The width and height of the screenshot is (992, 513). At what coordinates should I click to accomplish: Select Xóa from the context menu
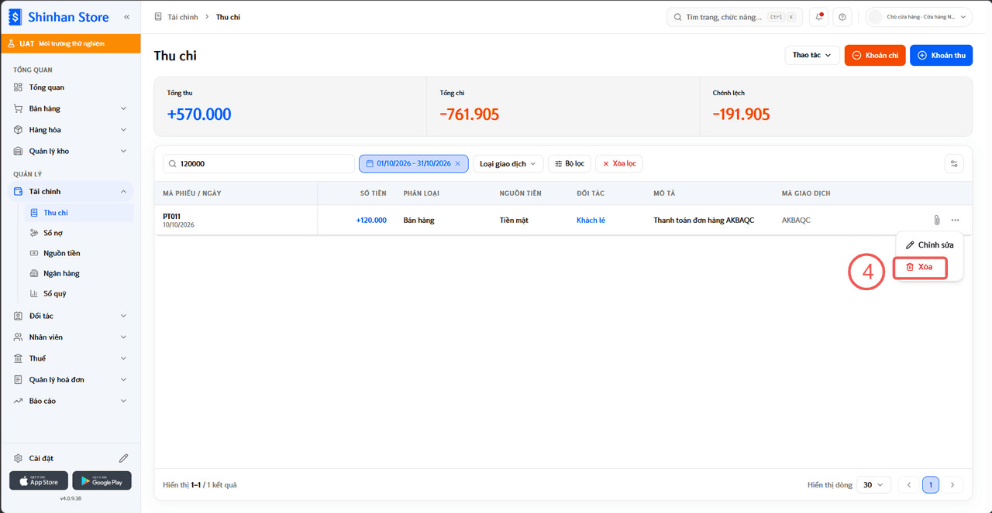click(x=920, y=267)
